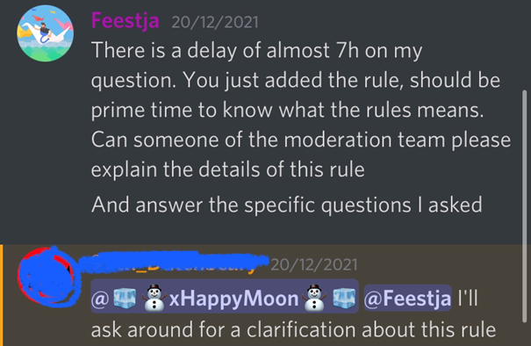Select the "And answer the specific questions" message
Screen dimensions: 531x346
286,205
